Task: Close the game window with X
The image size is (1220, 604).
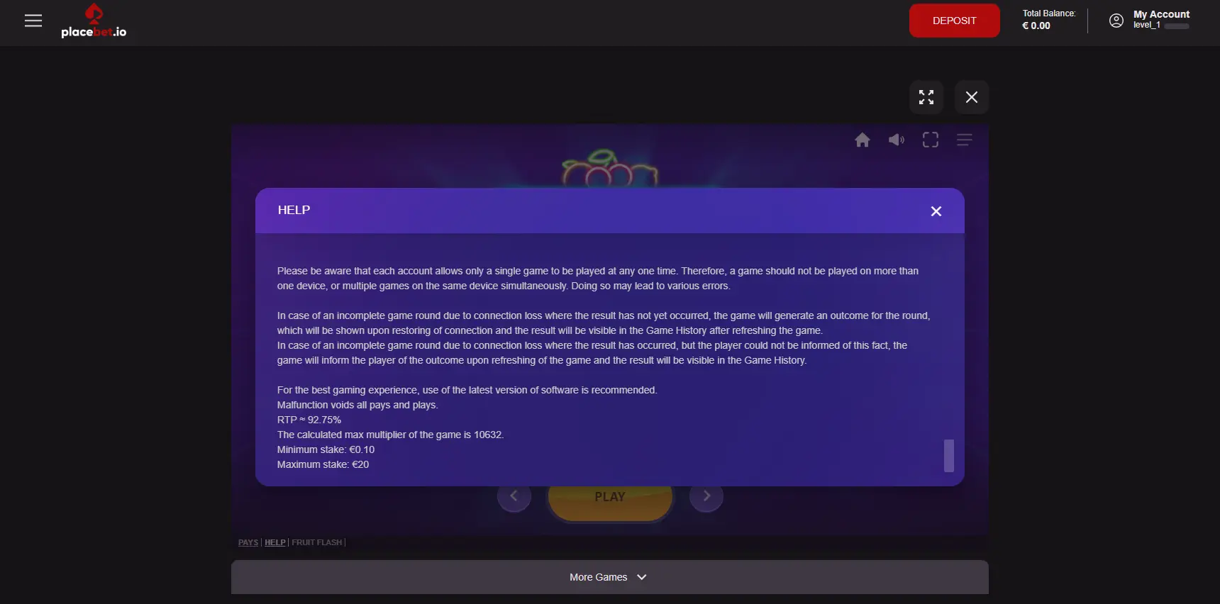Action: [x=972, y=97]
